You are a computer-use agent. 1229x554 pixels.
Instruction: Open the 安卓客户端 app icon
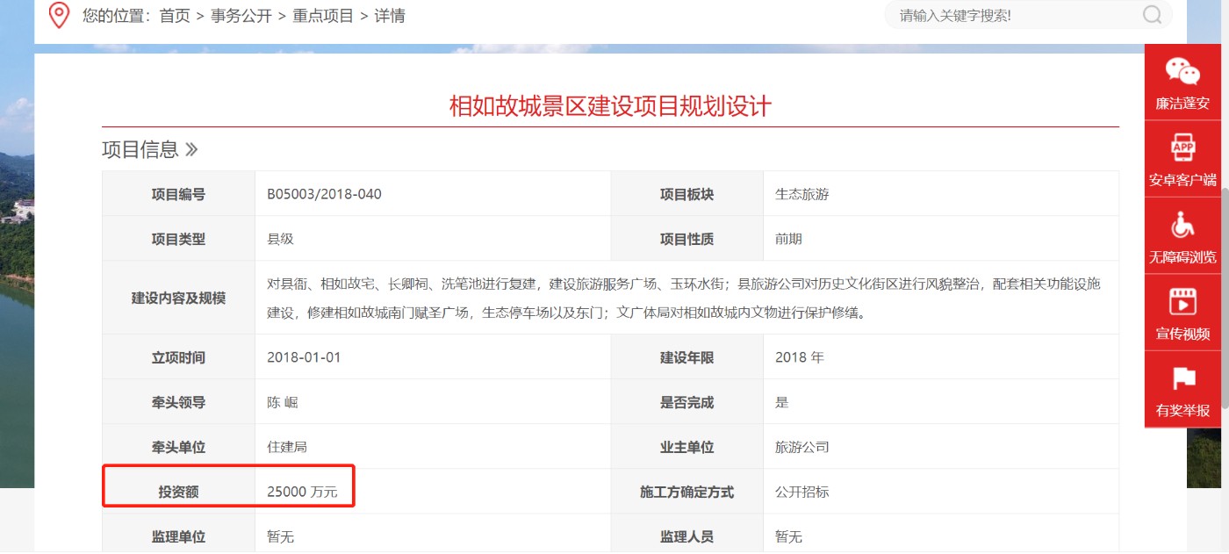(x=1182, y=147)
